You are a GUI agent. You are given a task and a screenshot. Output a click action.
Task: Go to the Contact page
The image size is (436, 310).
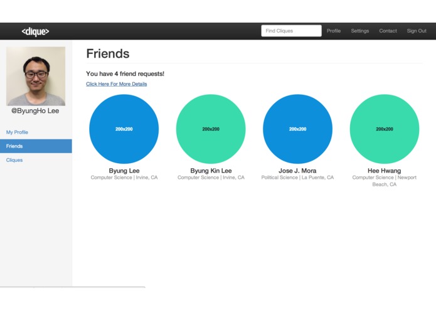(x=388, y=31)
